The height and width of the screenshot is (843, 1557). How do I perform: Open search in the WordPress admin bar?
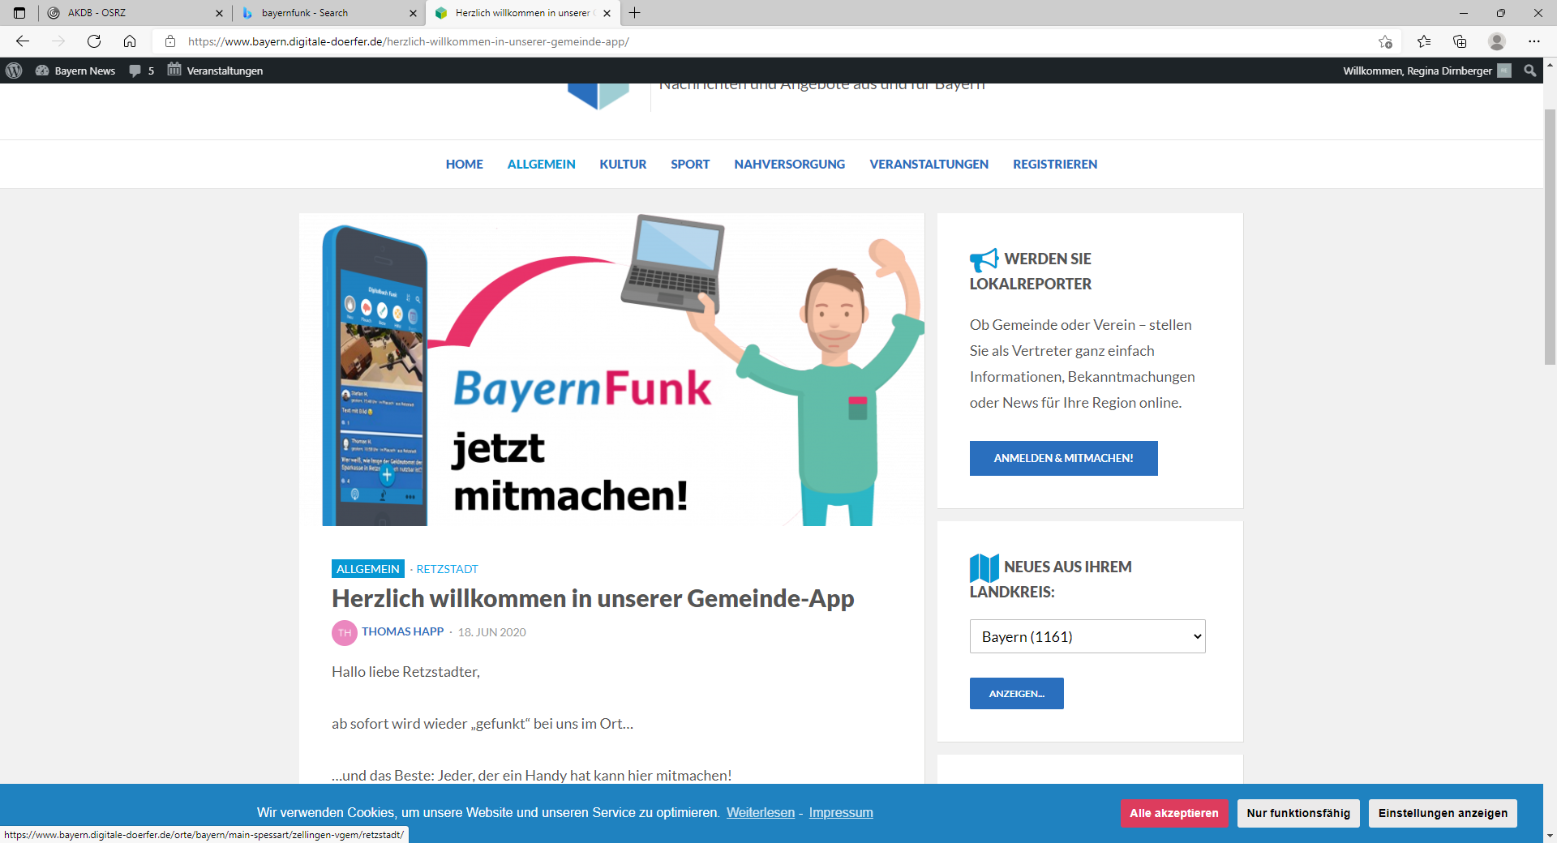pyautogui.click(x=1530, y=71)
